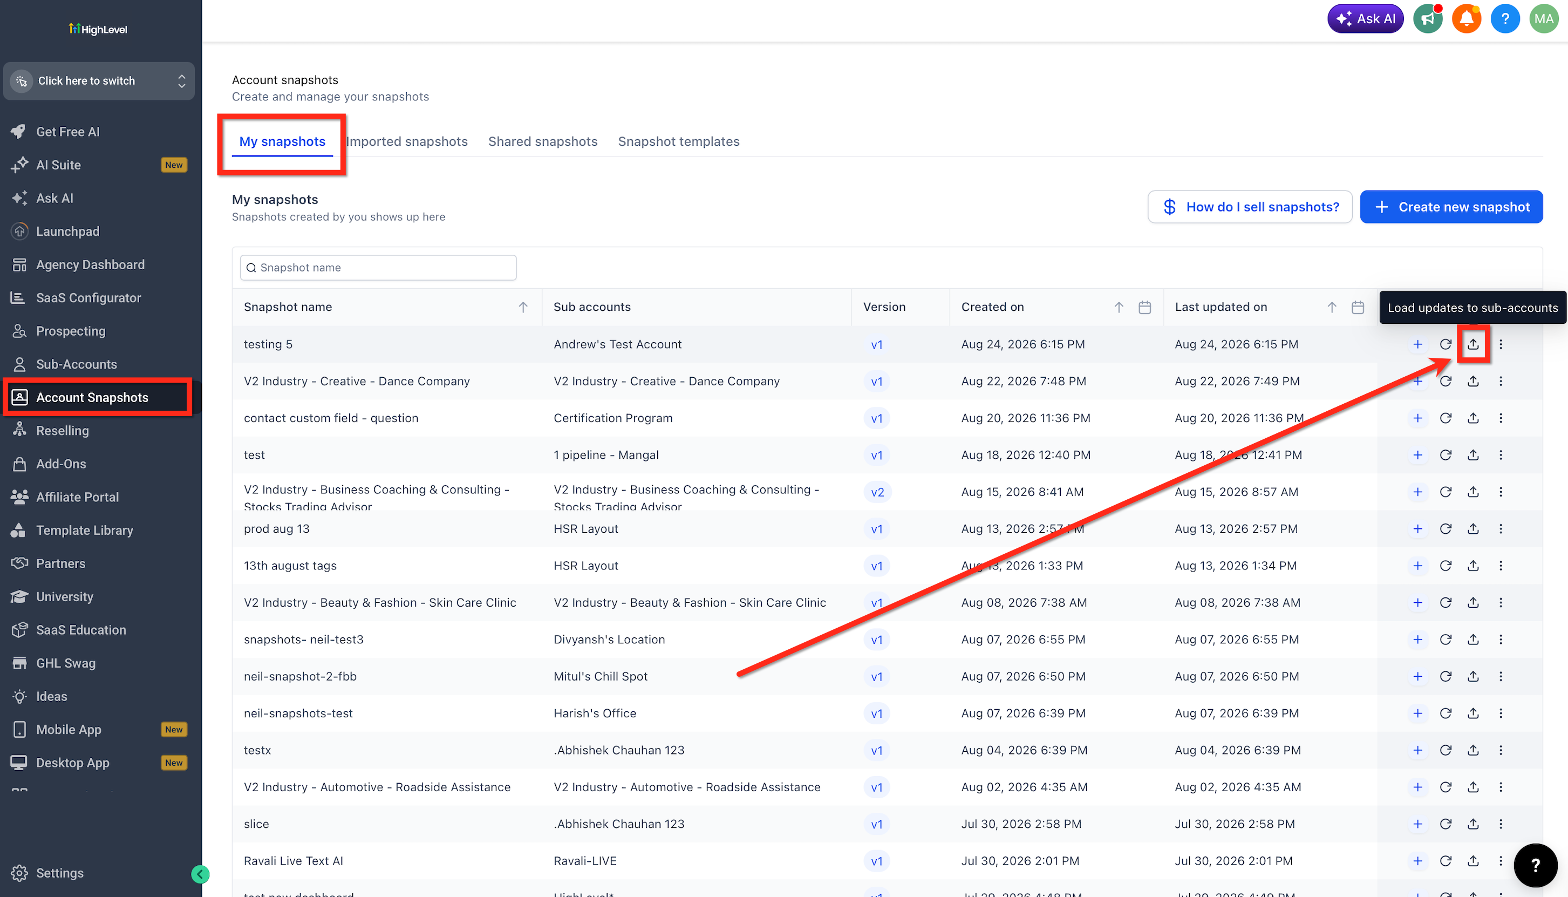Sort by Created on arrow

tap(1119, 308)
